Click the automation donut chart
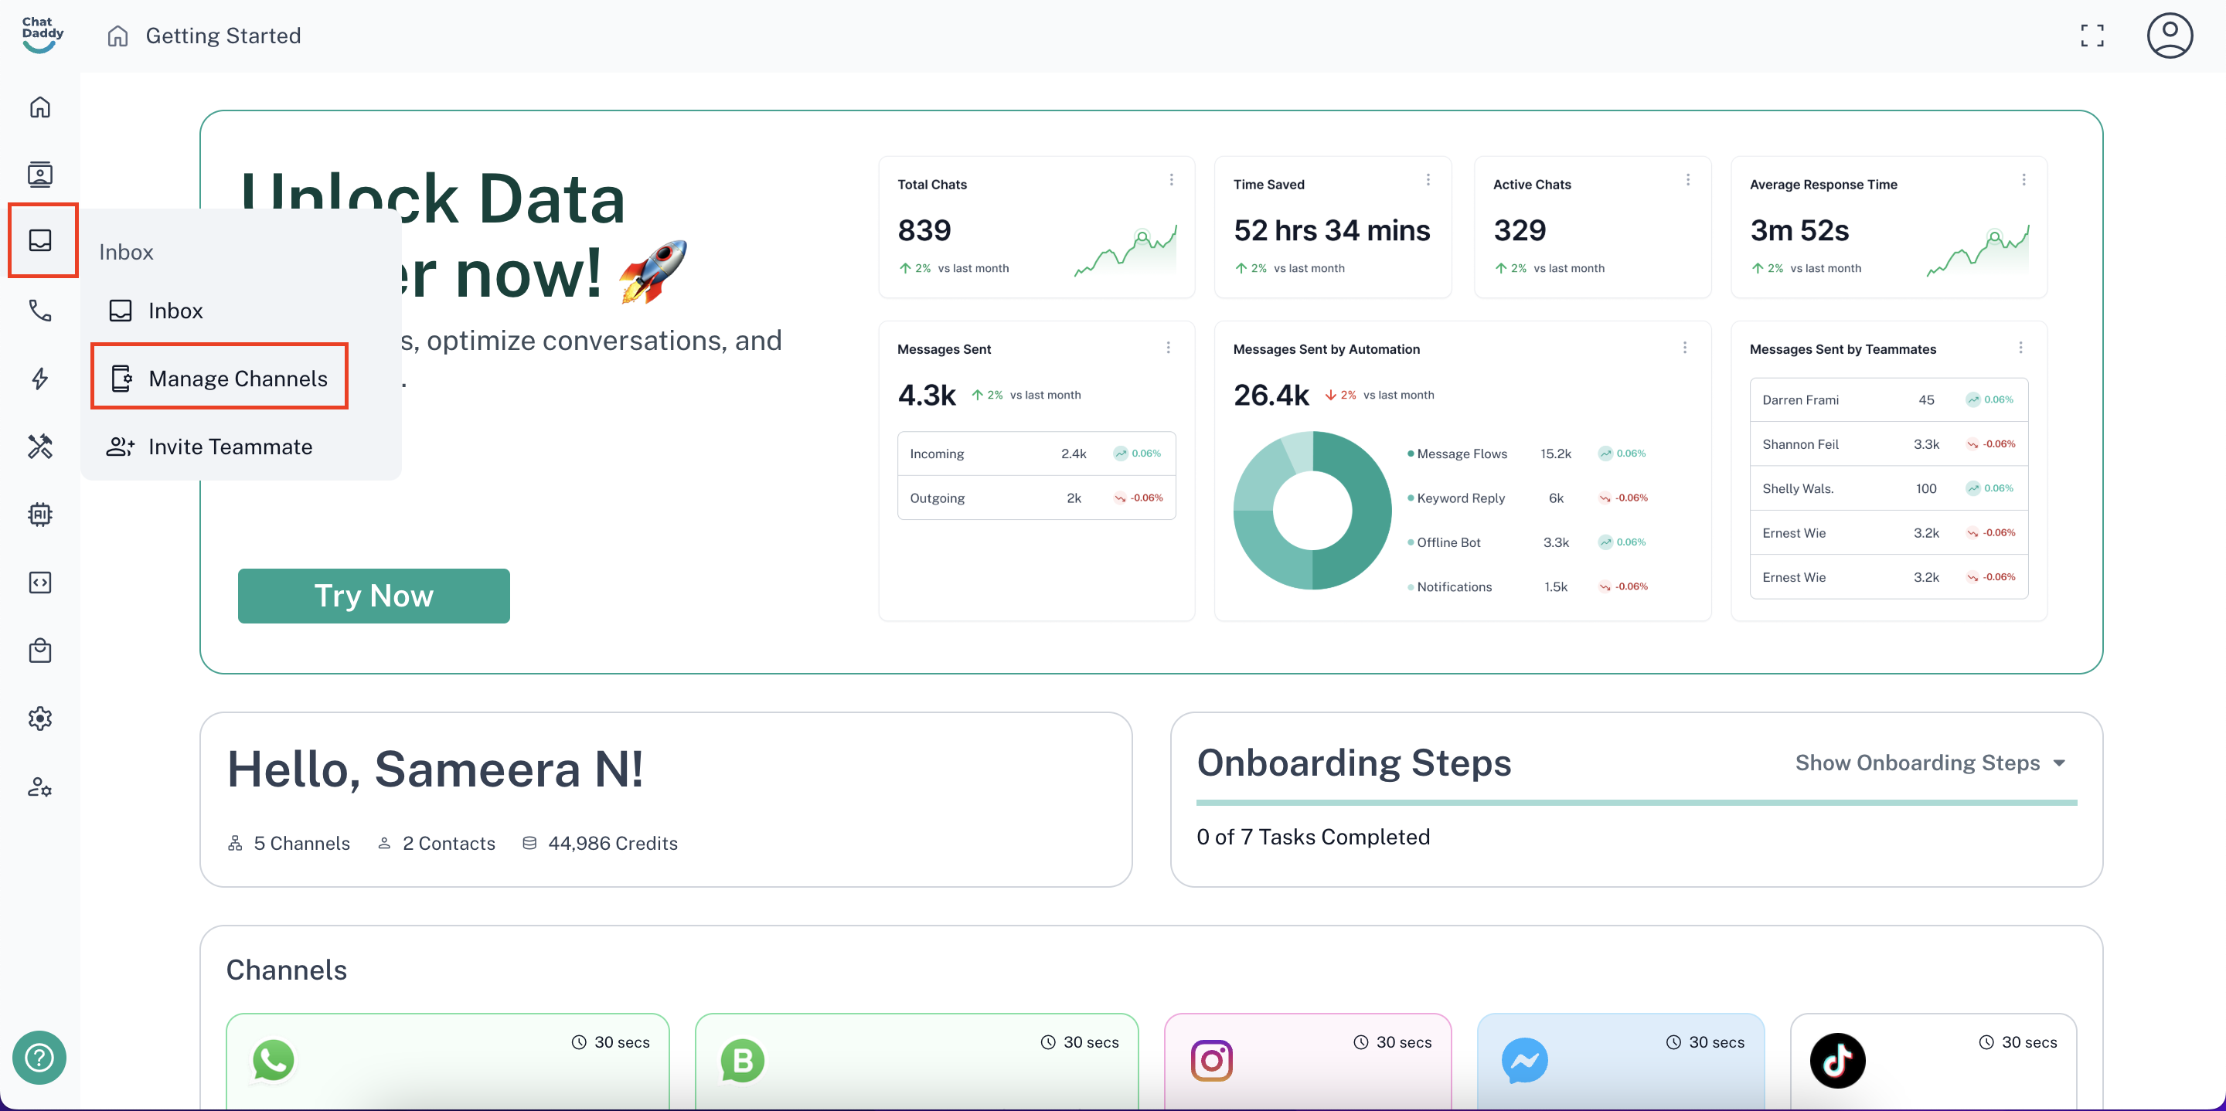 (1312, 510)
